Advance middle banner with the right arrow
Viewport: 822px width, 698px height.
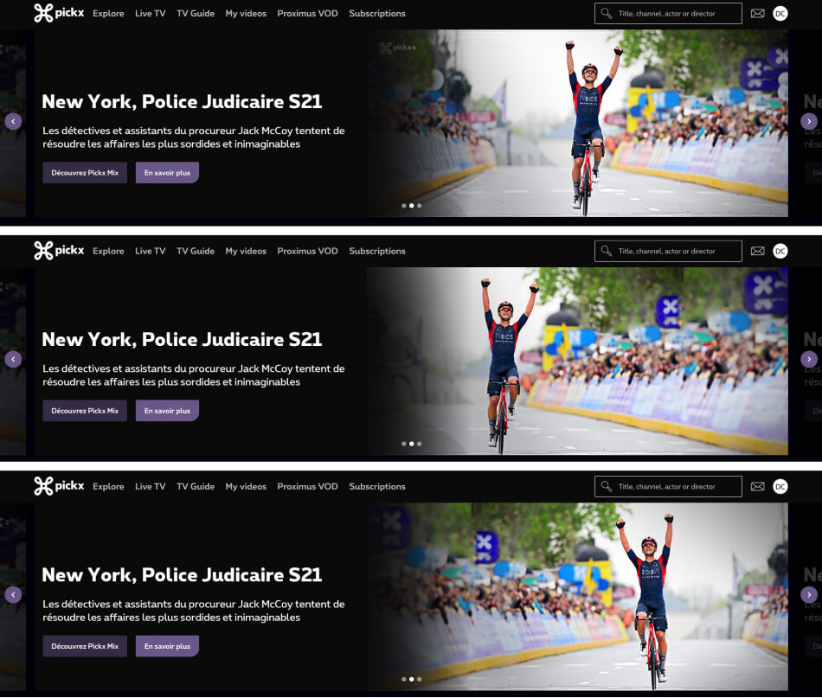(809, 359)
